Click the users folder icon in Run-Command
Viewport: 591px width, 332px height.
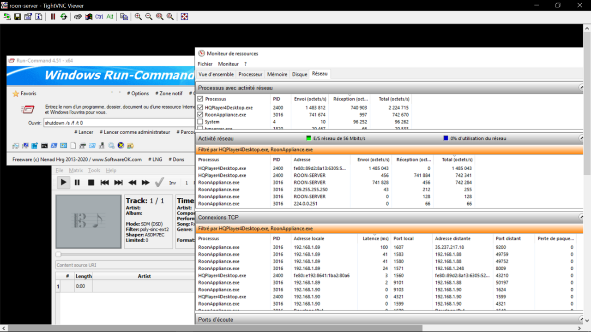(x=131, y=146)
